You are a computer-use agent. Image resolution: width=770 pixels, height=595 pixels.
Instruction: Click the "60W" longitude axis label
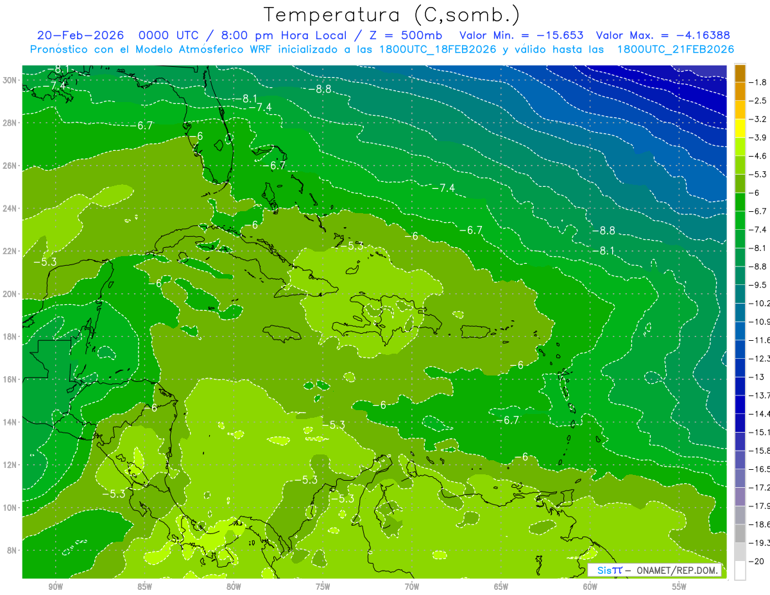590,587
